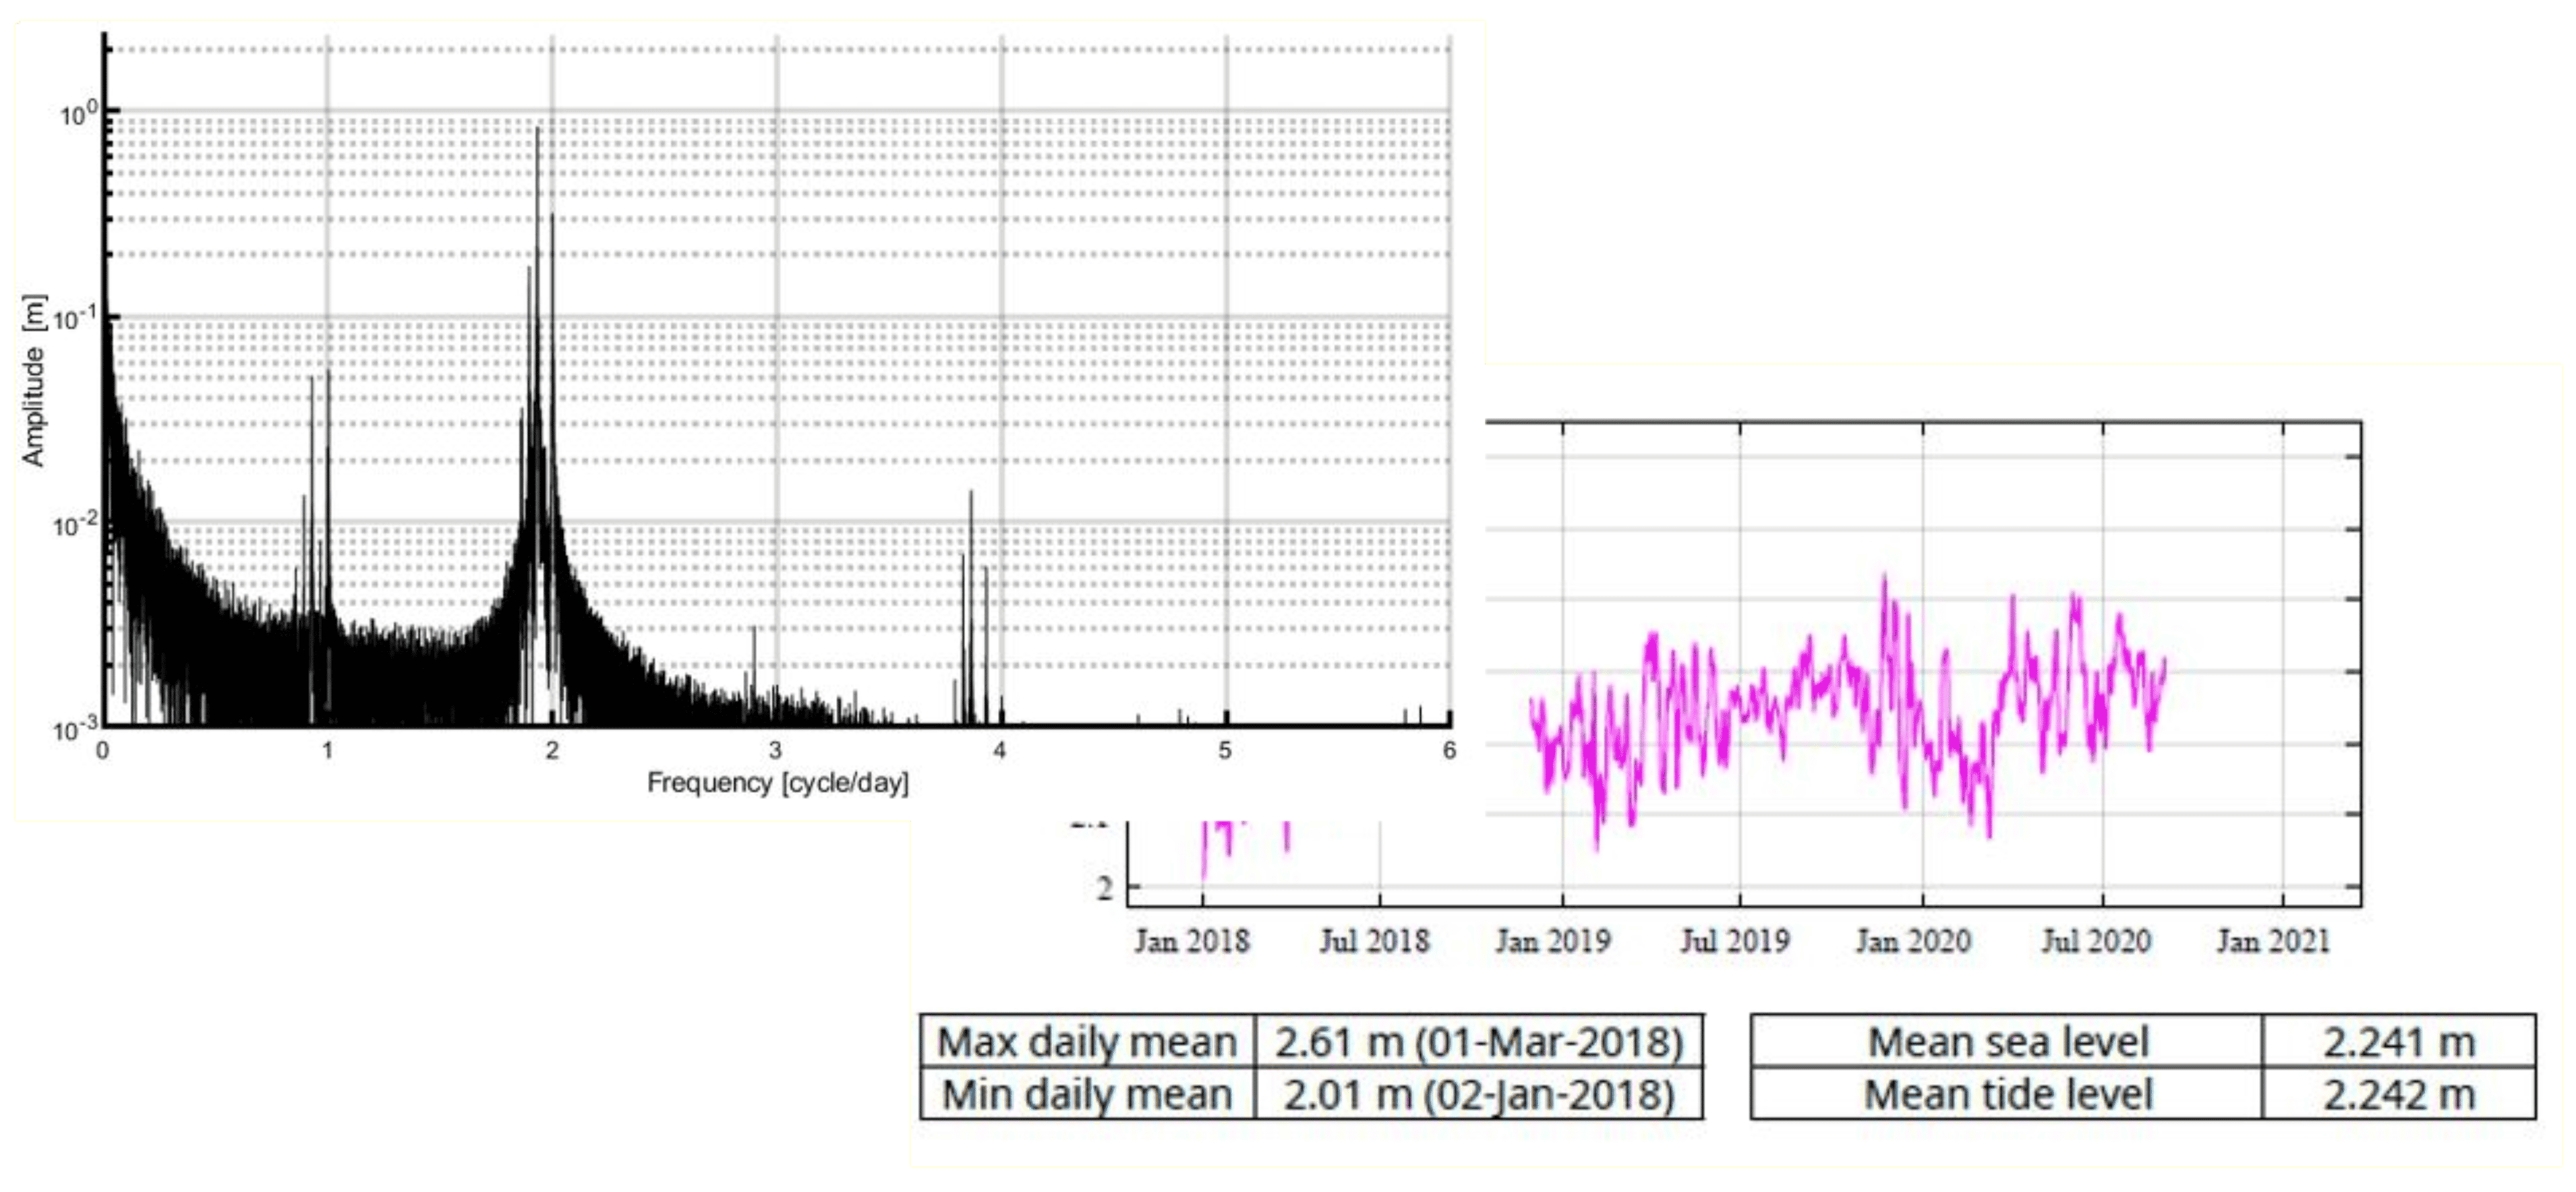The image size is (2576, 1192).
Task: Click the 'Max daily mean' table cell
Action: 1087,1042
